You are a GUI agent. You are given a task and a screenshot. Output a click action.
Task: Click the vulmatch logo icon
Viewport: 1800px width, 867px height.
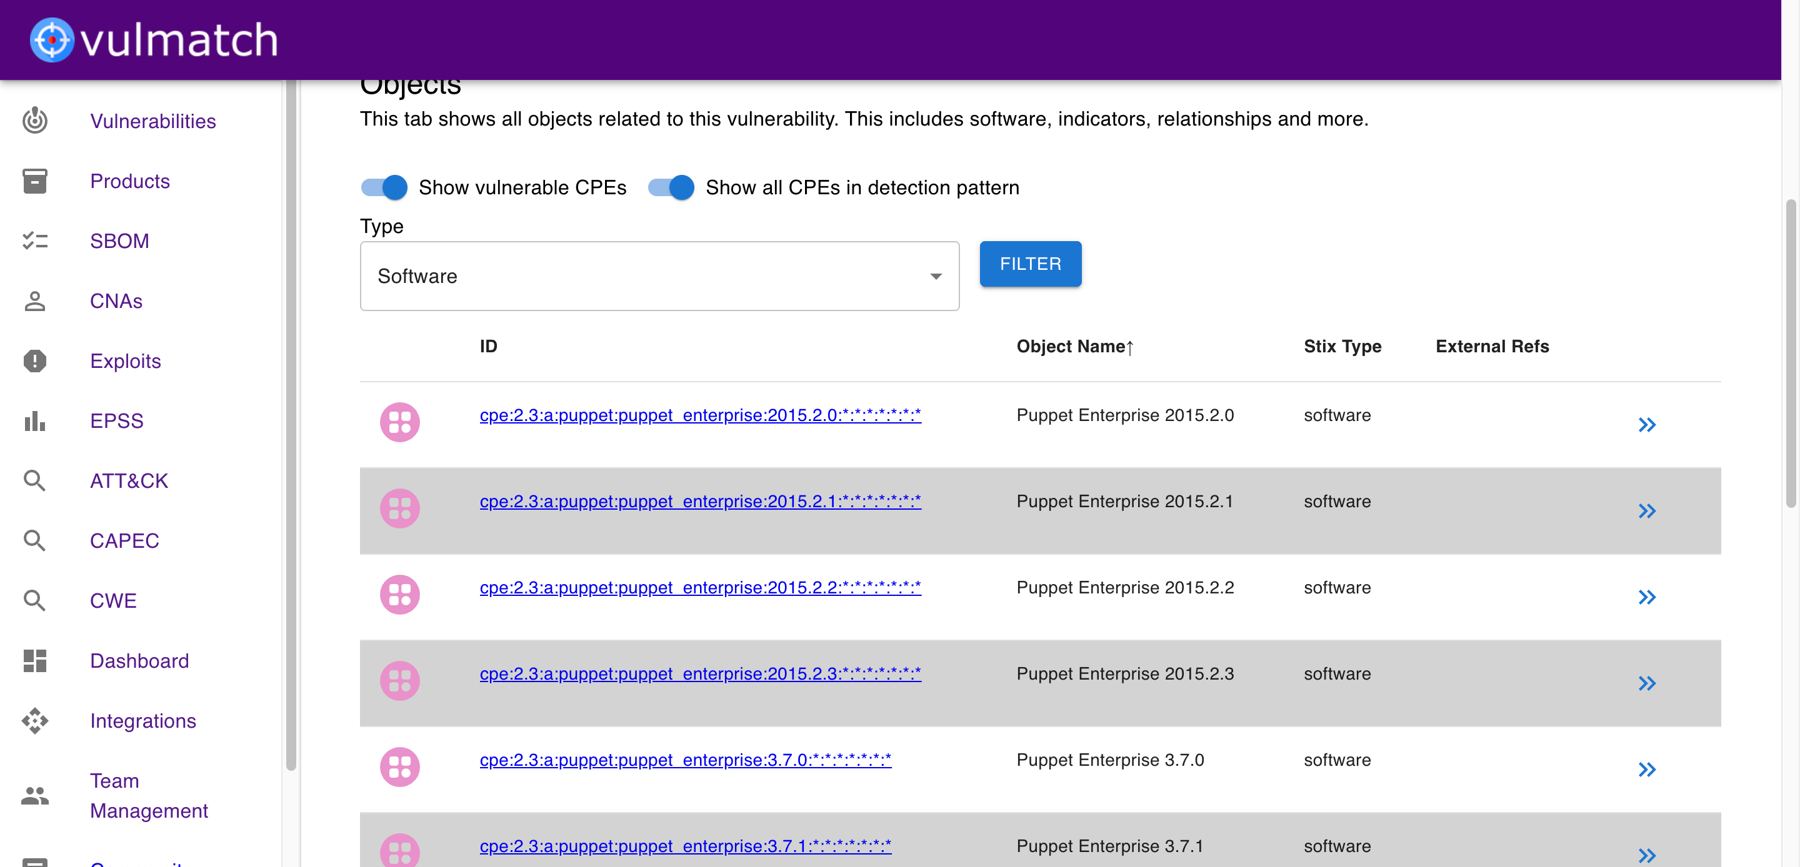[x=52, y=40]
